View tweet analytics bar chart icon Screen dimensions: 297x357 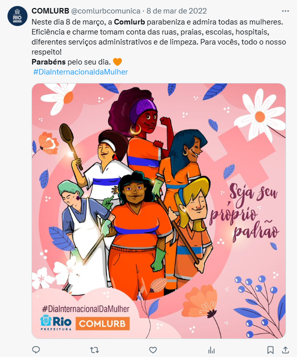[x=211, y=350]
